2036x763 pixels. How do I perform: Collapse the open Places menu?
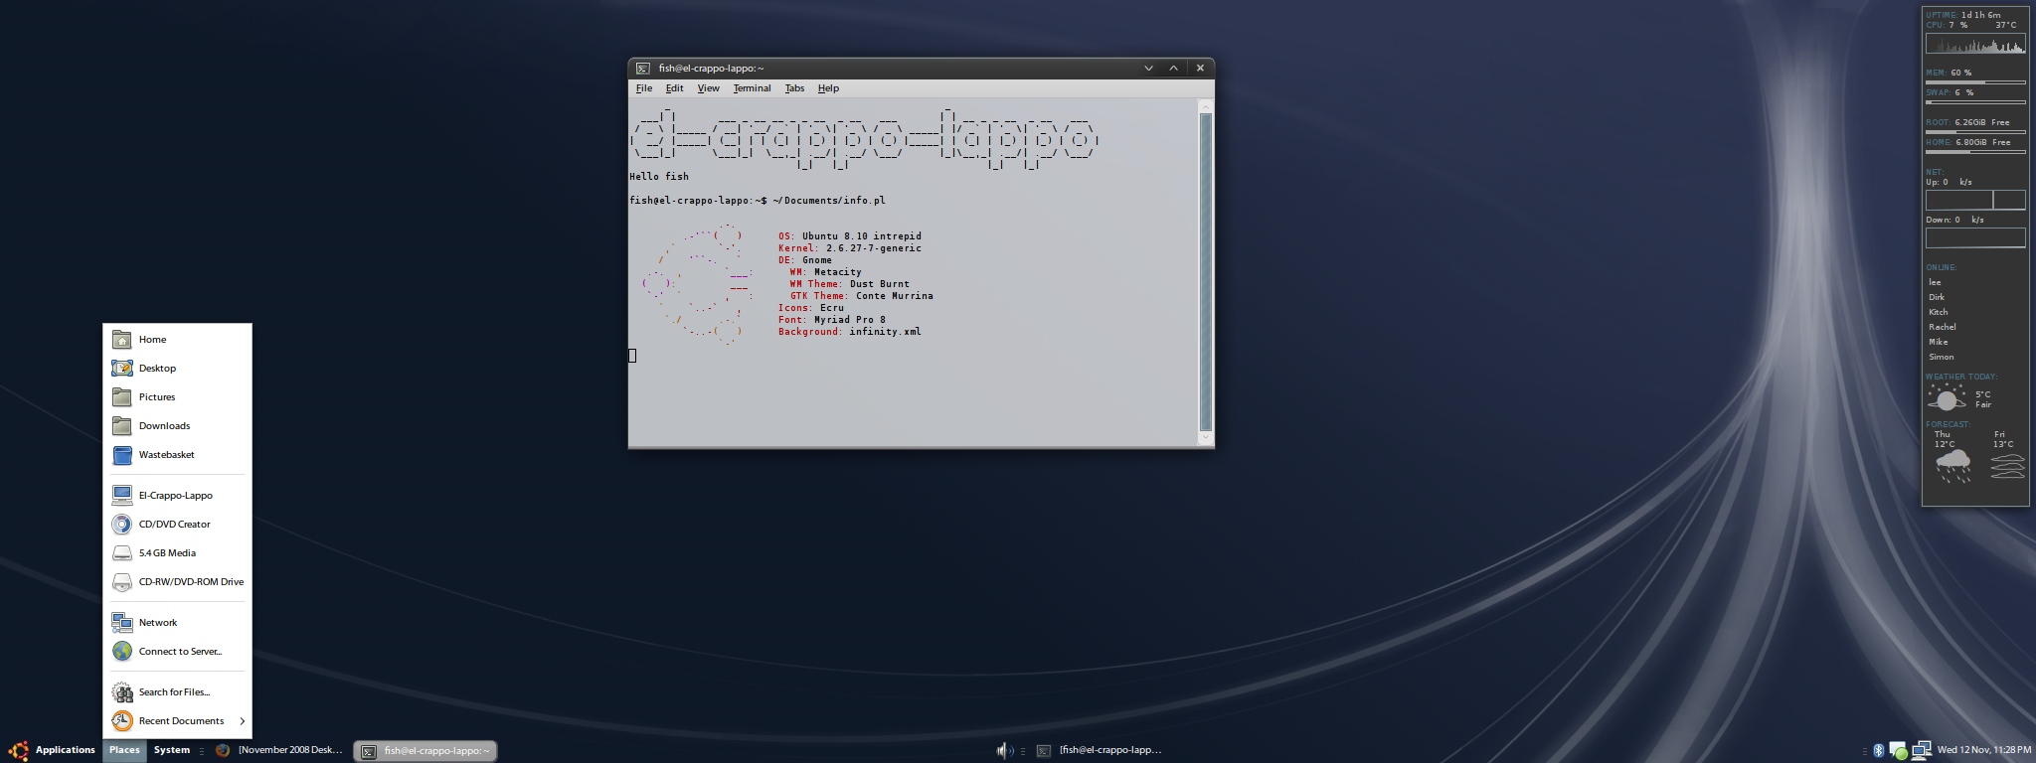(x=124, y=750)
